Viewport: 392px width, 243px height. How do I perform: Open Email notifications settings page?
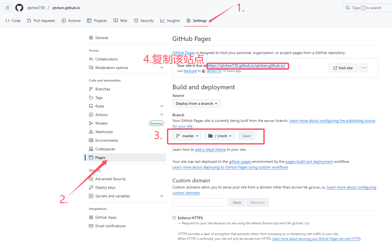tap(126, 226)
